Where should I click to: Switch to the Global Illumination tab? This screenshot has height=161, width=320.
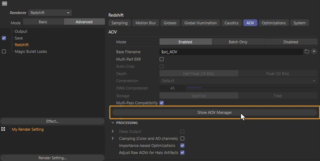(x=200, y=23)
